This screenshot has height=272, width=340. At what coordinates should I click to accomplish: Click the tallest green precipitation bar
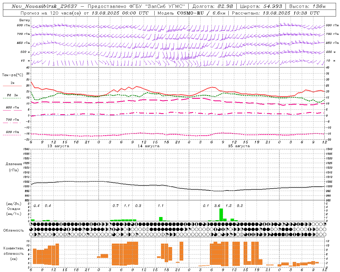(x=221, y=215)
